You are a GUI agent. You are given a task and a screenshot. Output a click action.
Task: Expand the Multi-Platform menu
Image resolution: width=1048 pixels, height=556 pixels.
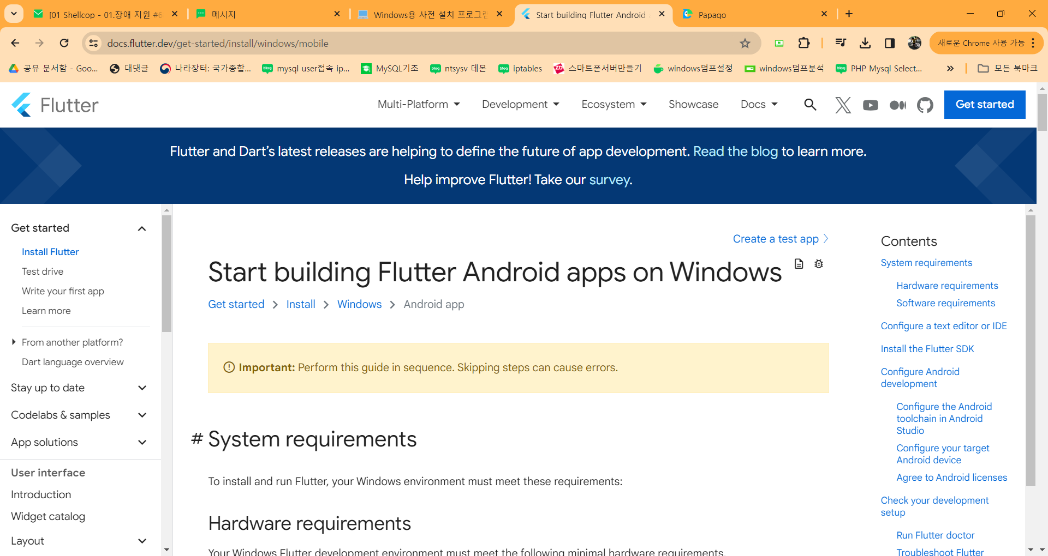419,104
